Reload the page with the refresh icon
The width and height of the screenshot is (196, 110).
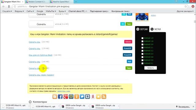(x=15, y=6)
